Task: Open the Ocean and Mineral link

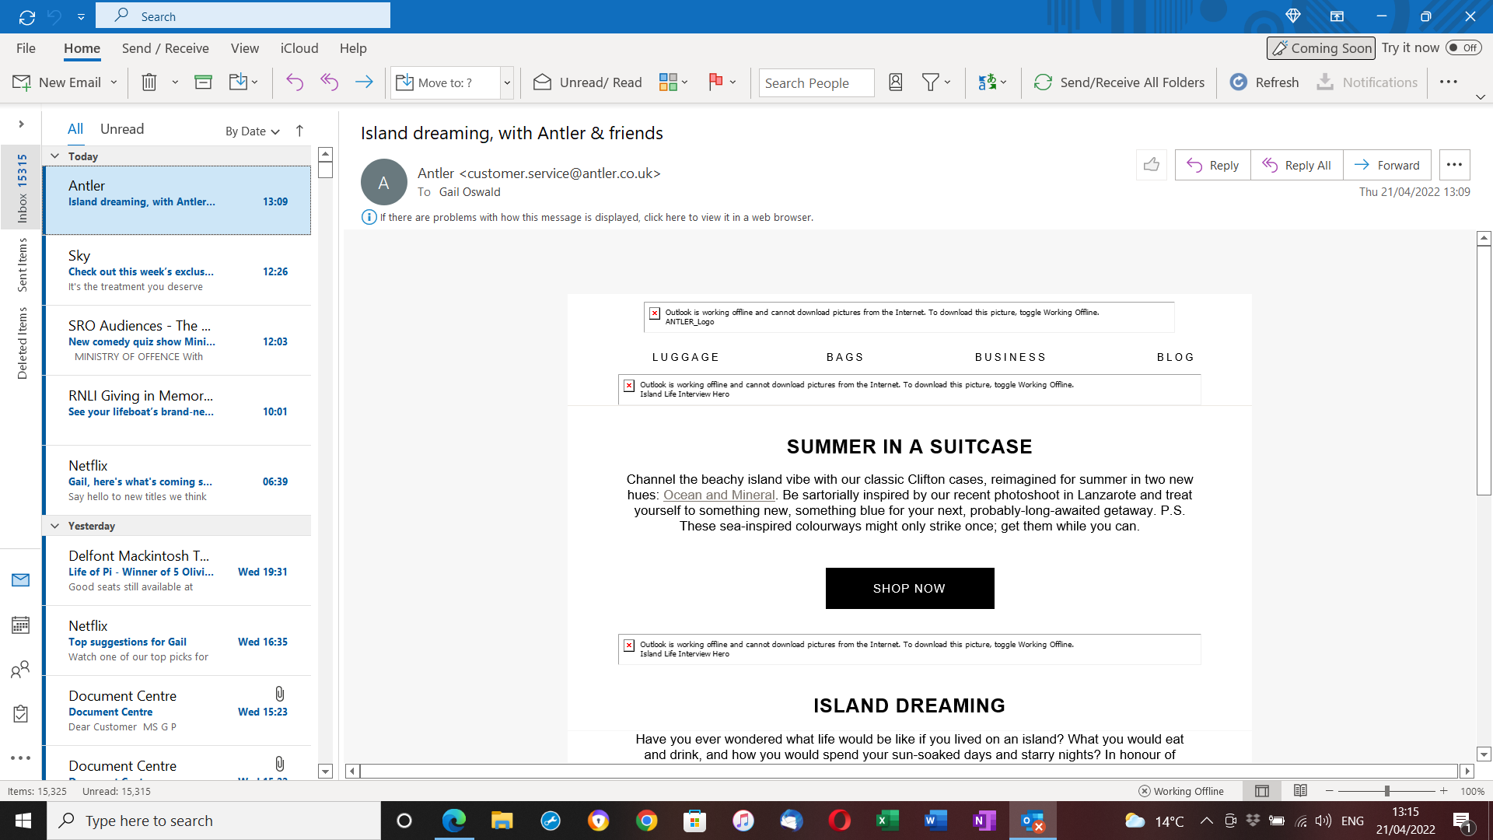Action: pyautogui.click(x=719, y=495)
